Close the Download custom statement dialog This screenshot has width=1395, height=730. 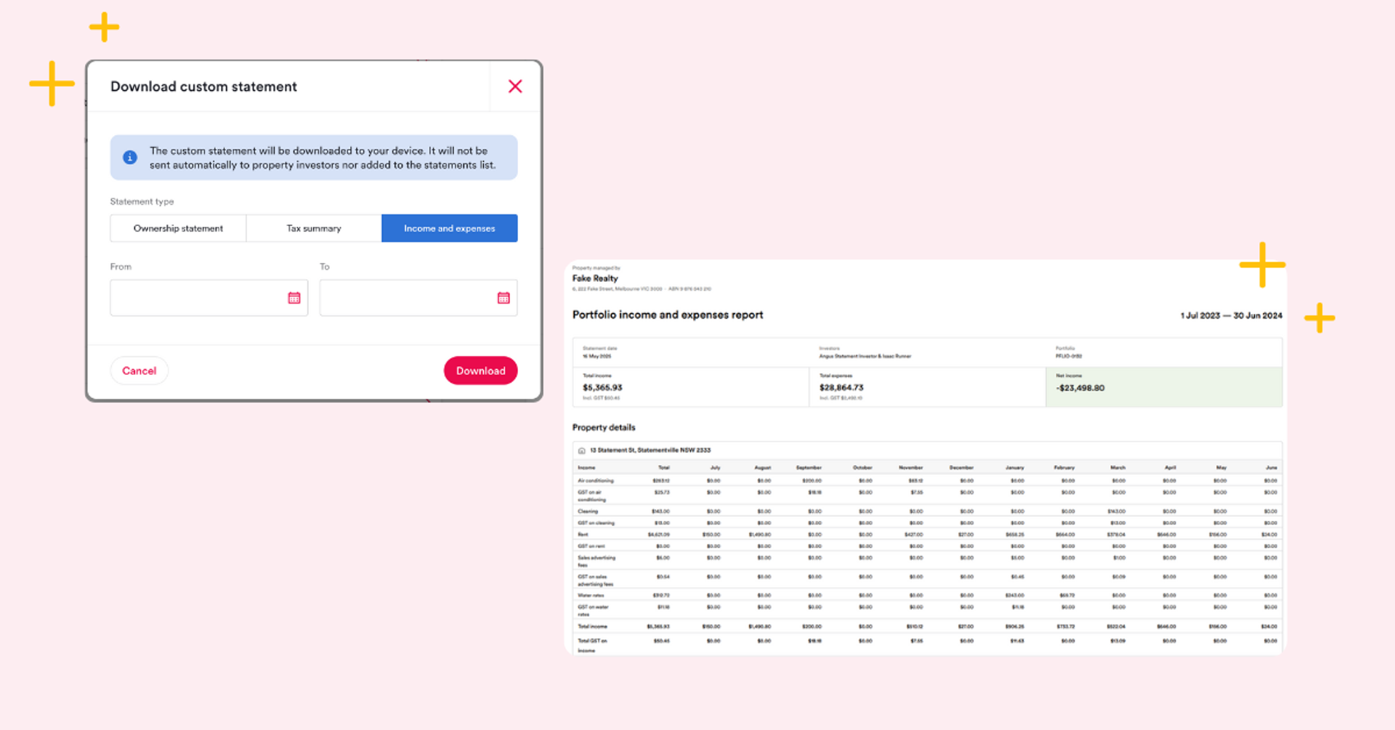point(515,86)
